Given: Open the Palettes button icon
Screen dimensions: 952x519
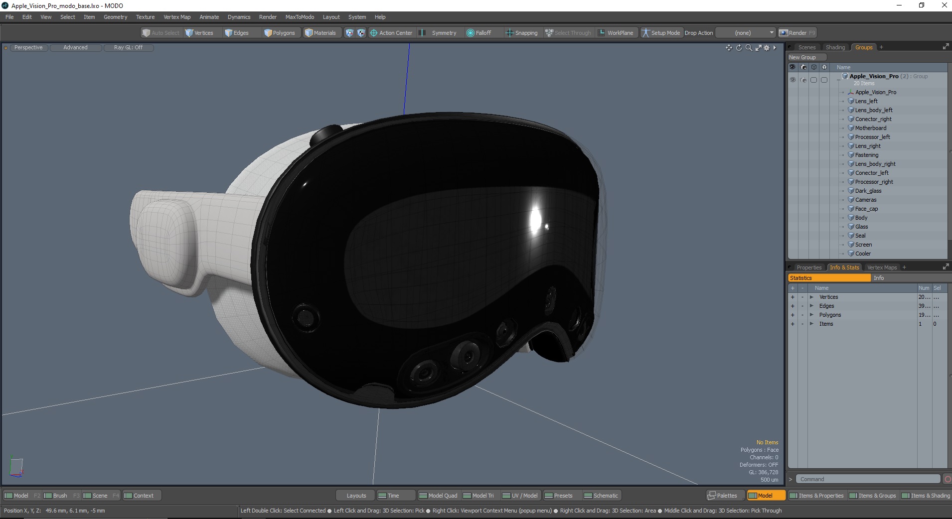Looking at the screenshot, I should (712, 496).
